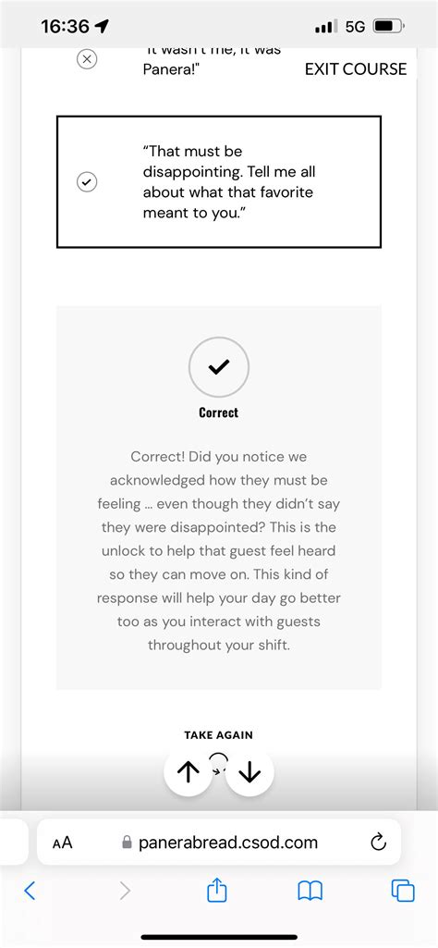Tap the battery indicator in status bar
The height and width of the screenshot is (948, 438).
click(389, 27)
